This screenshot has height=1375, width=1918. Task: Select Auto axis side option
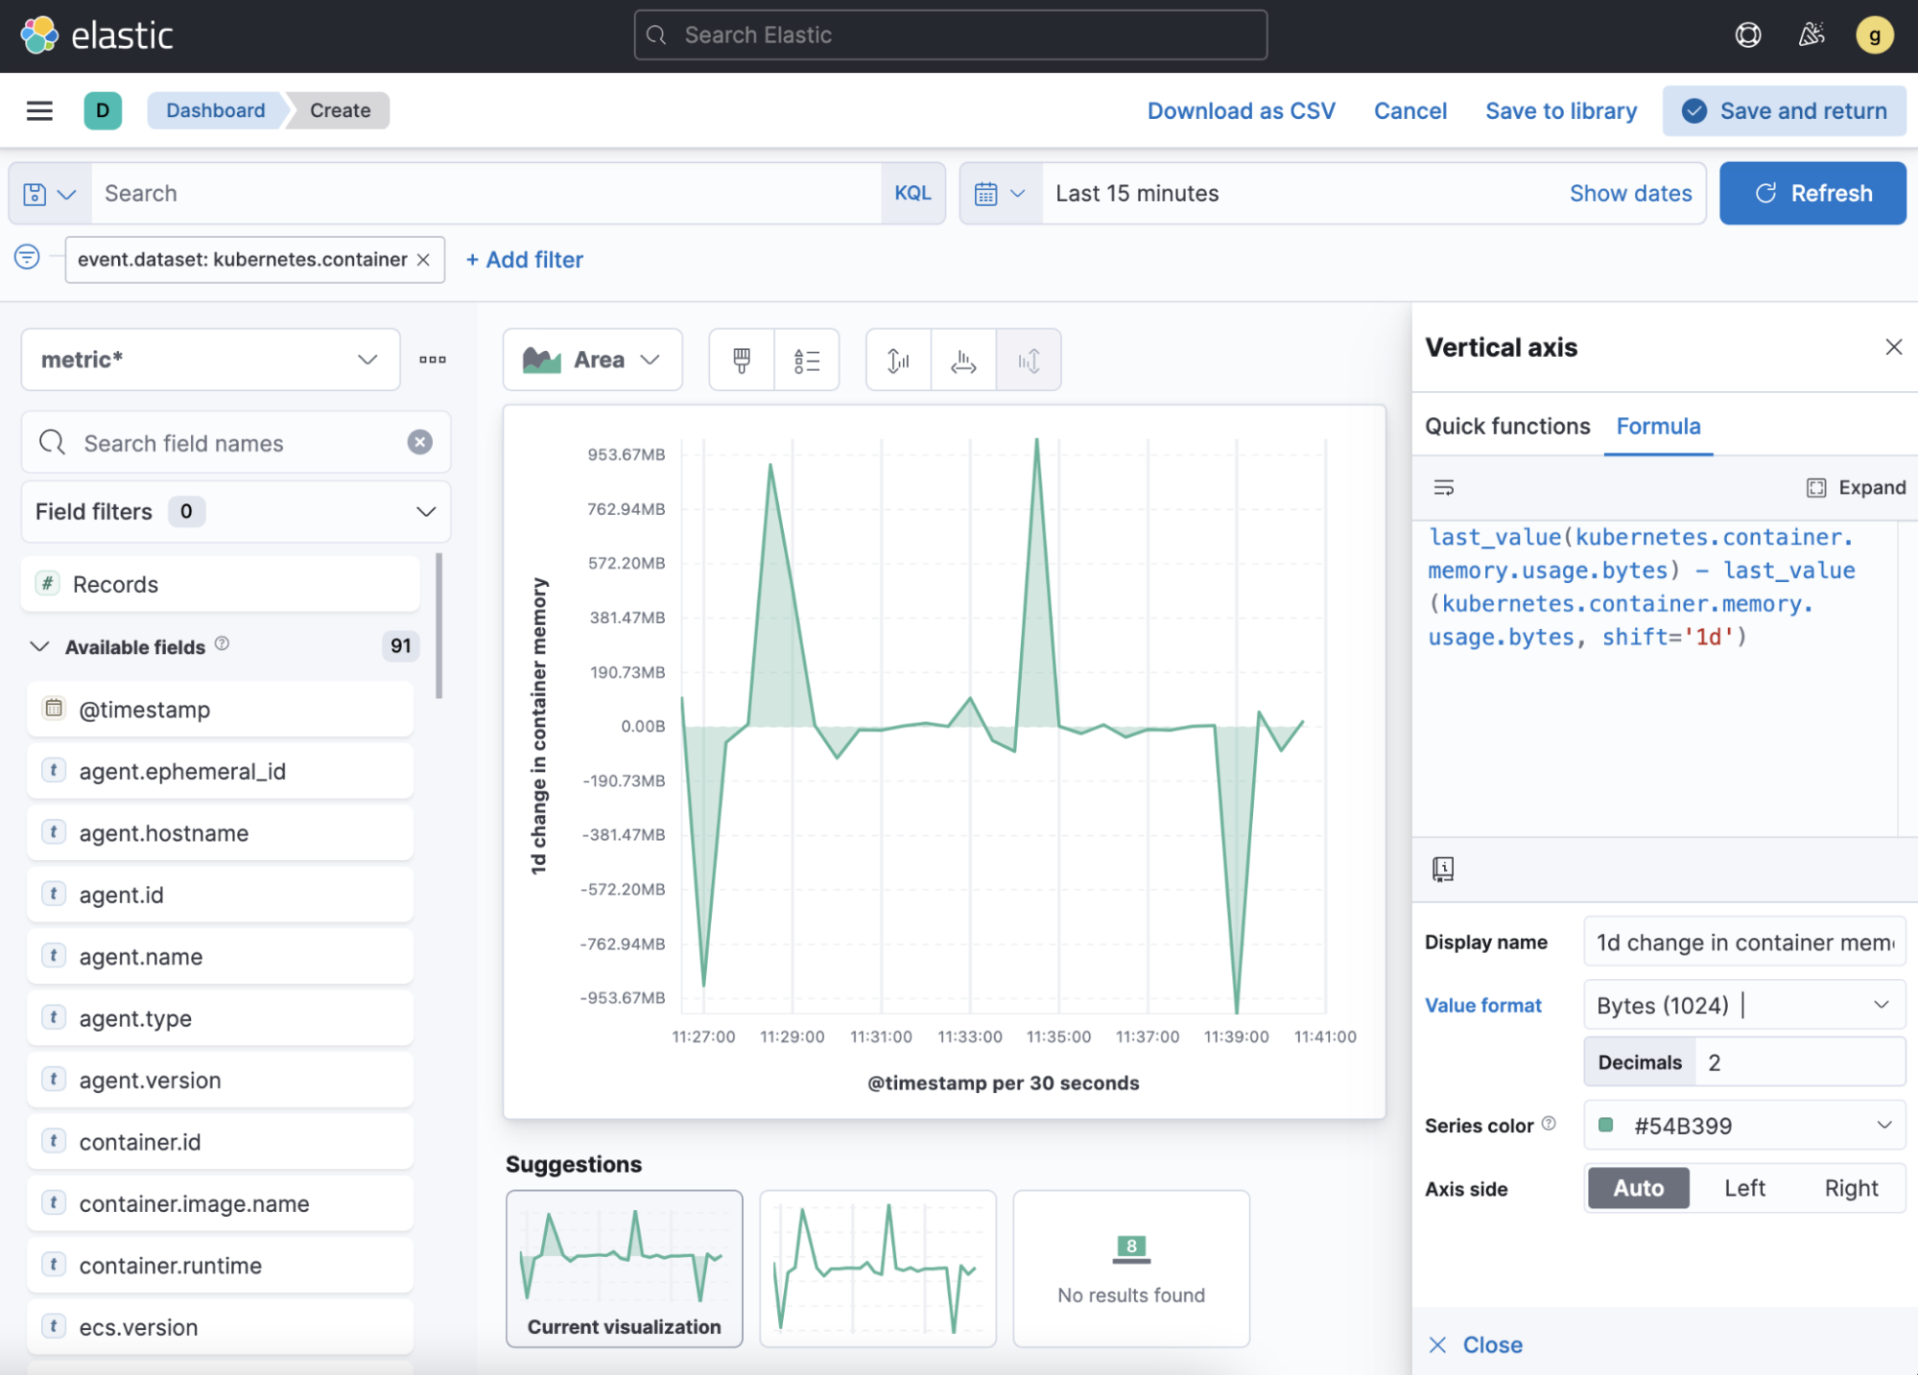point(1638,1188)
